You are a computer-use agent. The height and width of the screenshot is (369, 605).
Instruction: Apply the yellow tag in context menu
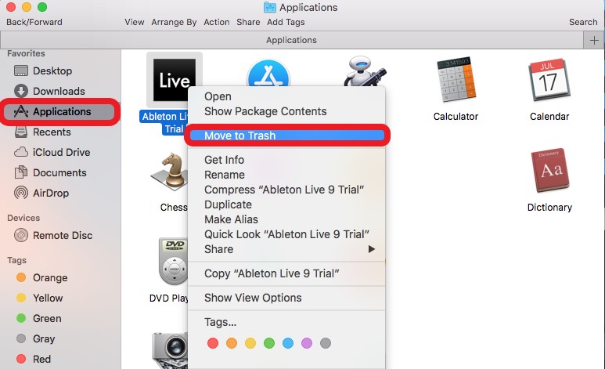click(x=250, y=343)
